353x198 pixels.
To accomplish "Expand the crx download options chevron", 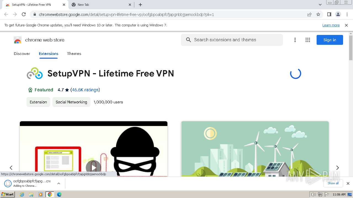I will pos(58,183).
